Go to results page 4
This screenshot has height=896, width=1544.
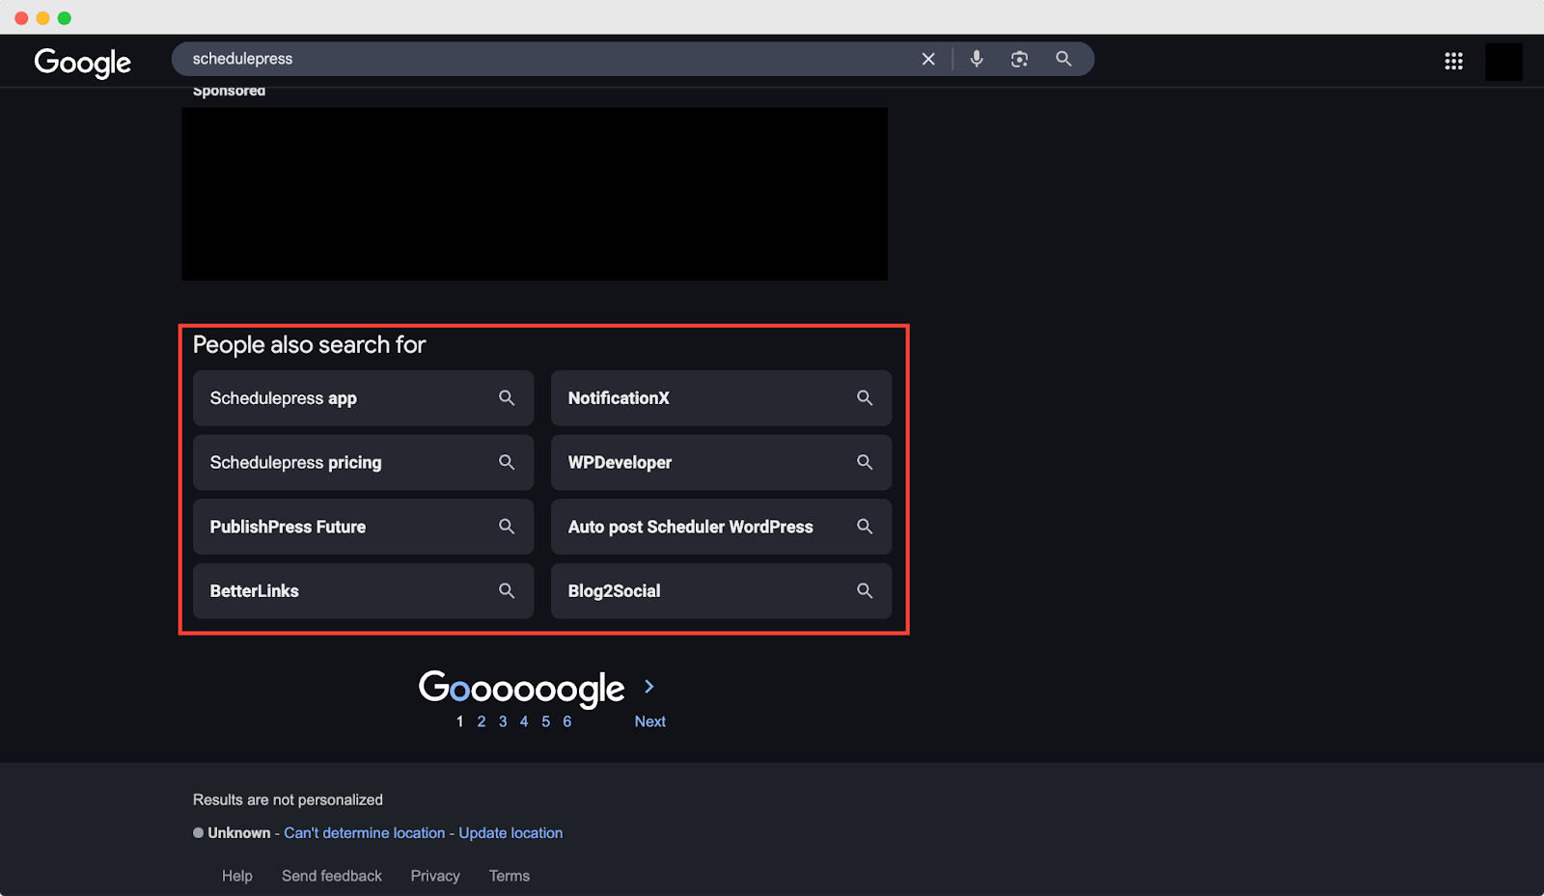coord(524,721)
